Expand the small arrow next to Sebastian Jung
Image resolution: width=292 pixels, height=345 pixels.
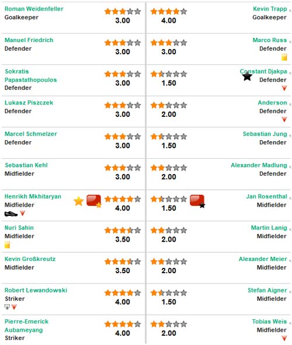click(x=290, y=135)
